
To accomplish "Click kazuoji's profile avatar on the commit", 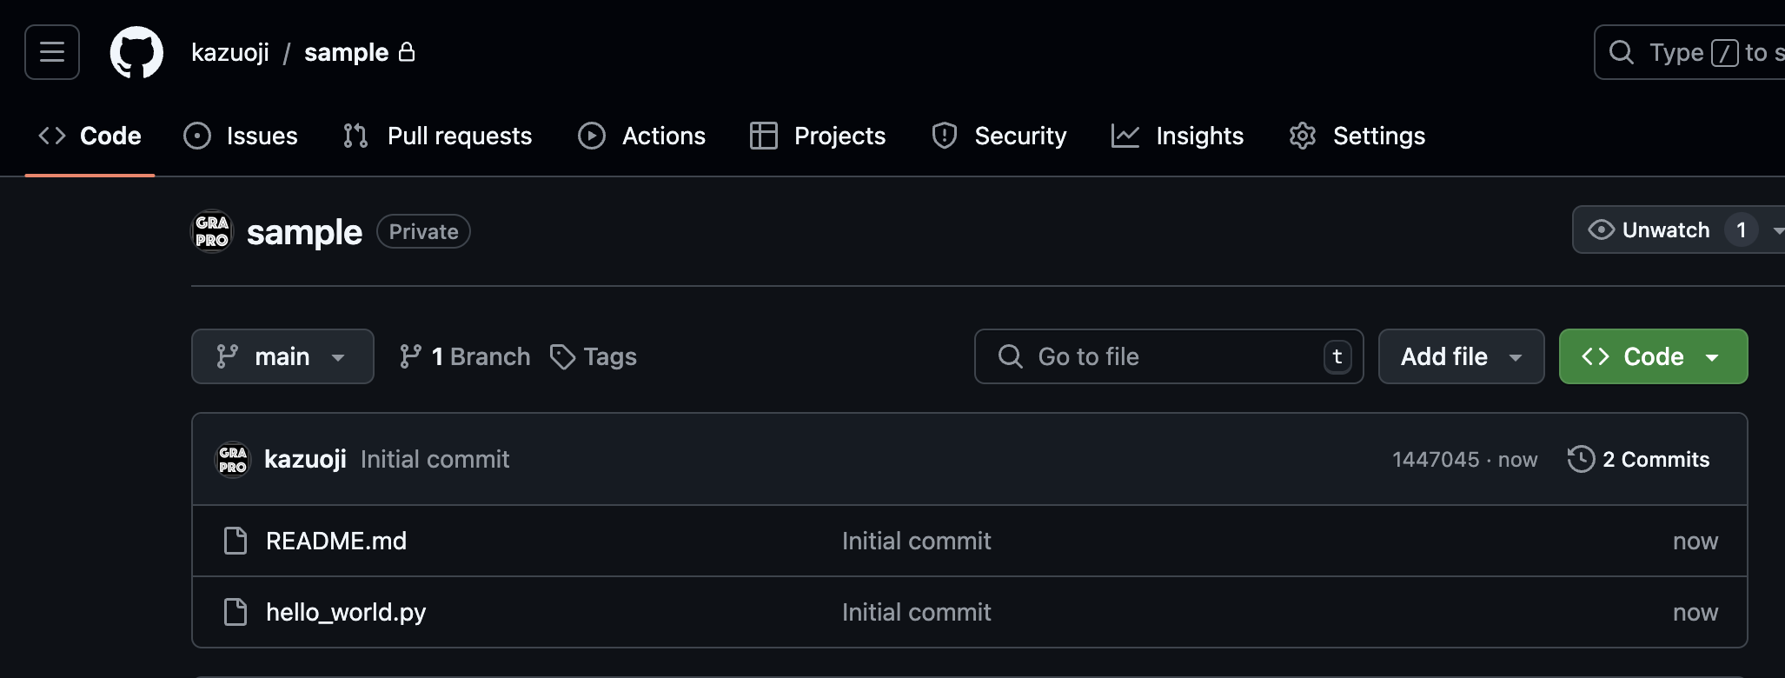I will [232, 459].
